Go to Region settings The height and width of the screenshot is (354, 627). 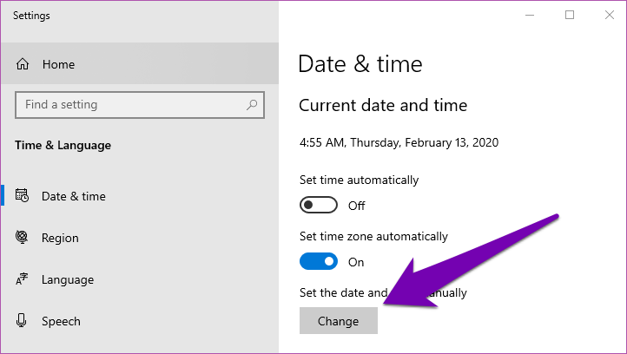click(60, 238)
